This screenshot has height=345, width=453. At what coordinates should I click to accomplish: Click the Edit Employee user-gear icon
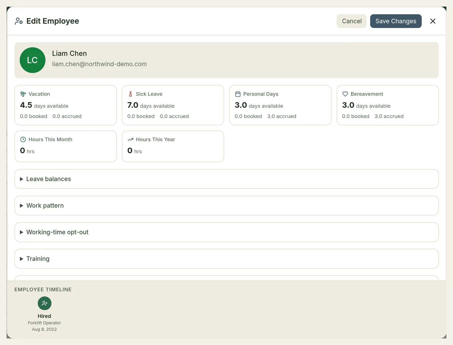pyautogui.click(x=19, y=21)
